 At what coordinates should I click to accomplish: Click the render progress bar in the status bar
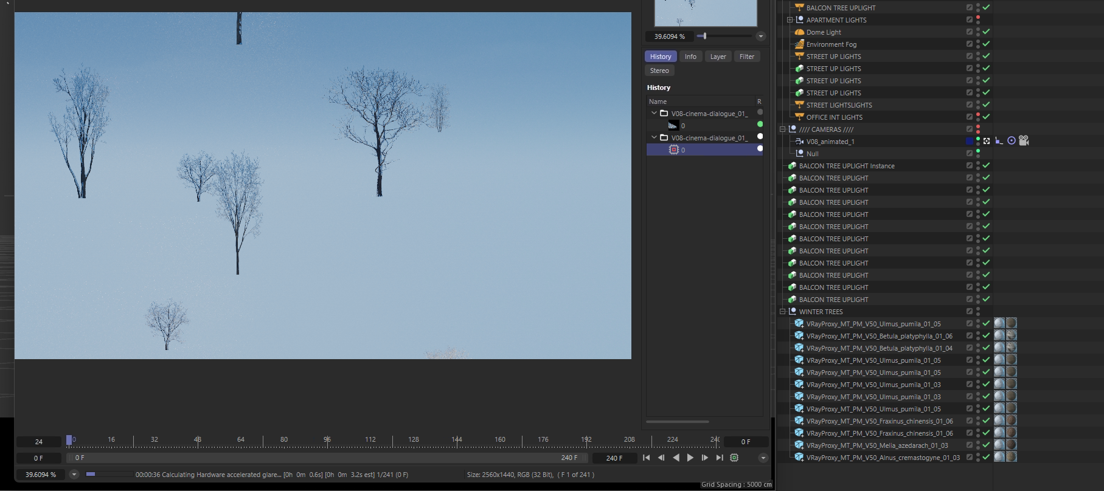point(109,474)
